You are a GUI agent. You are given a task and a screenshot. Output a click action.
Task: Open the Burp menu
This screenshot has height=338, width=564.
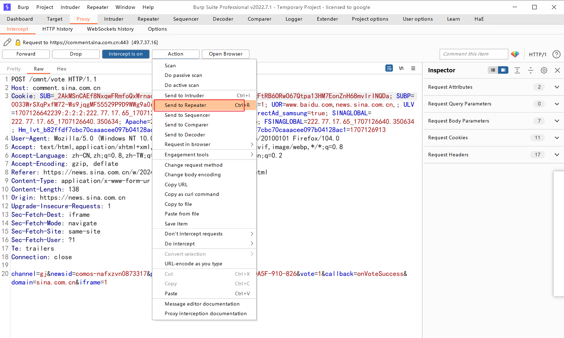pyautogui.click(x=24, y=7)
